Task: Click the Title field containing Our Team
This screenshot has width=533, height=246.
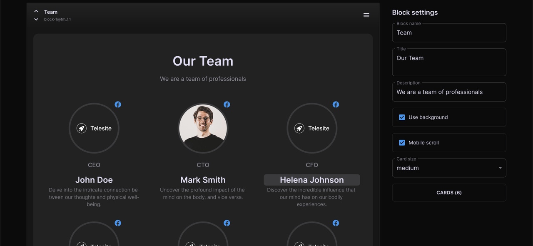Action: coord(449,58)
